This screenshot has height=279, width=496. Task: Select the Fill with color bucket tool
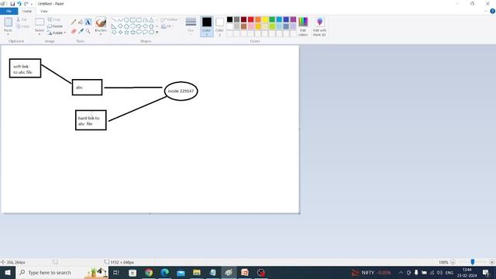click(x=81, y=22)
